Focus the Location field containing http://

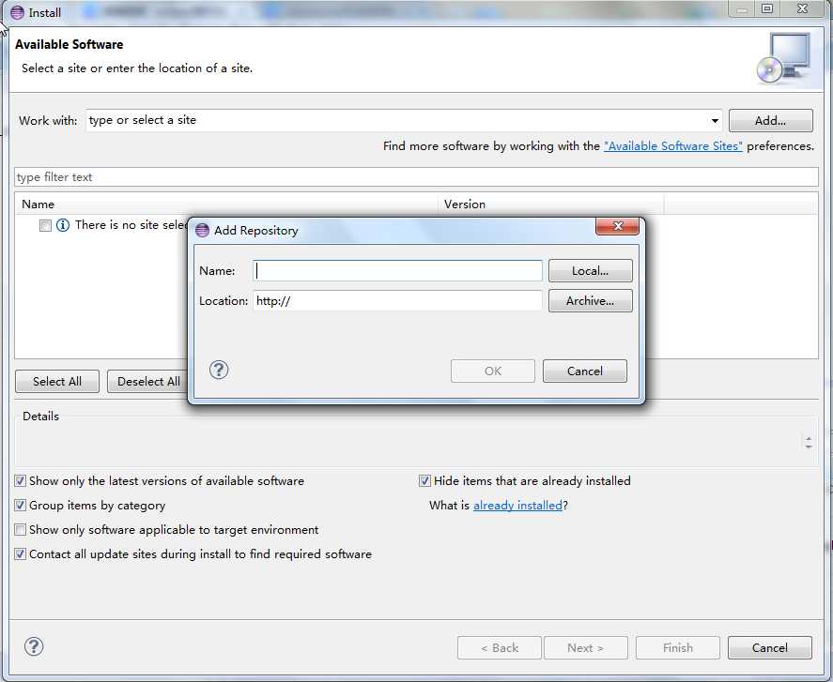(x=397, y=301)
